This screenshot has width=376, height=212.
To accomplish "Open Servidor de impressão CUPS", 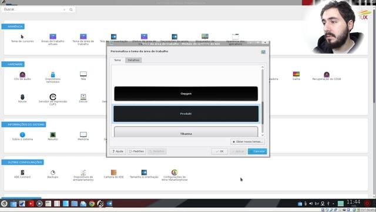I will pos(53,100).
